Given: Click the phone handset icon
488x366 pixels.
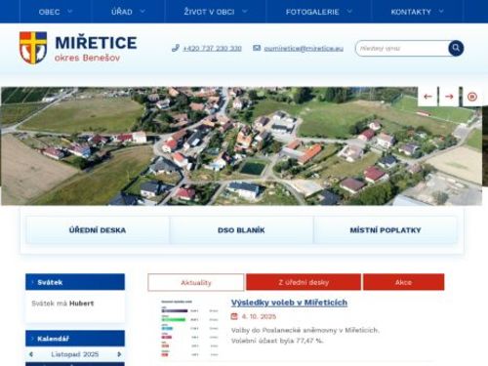Looking at the screenshot, I should (176, 48).
